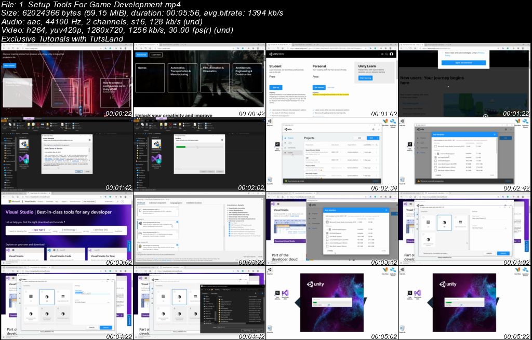Toggle Data storage workload checkbox in 00:03:22 frame
Screen dimensions: 532x340
[177, 245]
